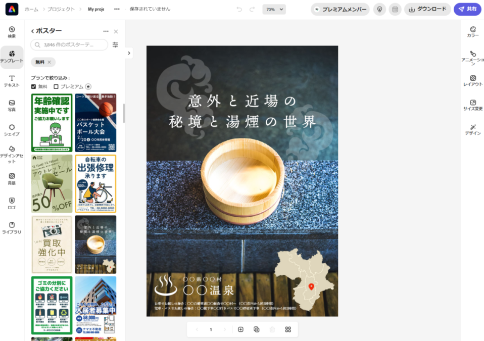Click the ダウンロード (Download) button

pyautogui.click(x=427, y=9)
